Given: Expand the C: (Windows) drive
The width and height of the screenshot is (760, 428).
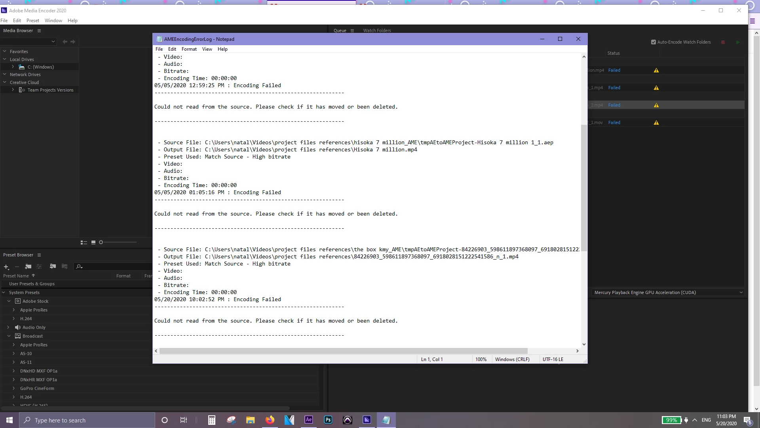Looking at the screenshot, I should click(x=13, y=67).
